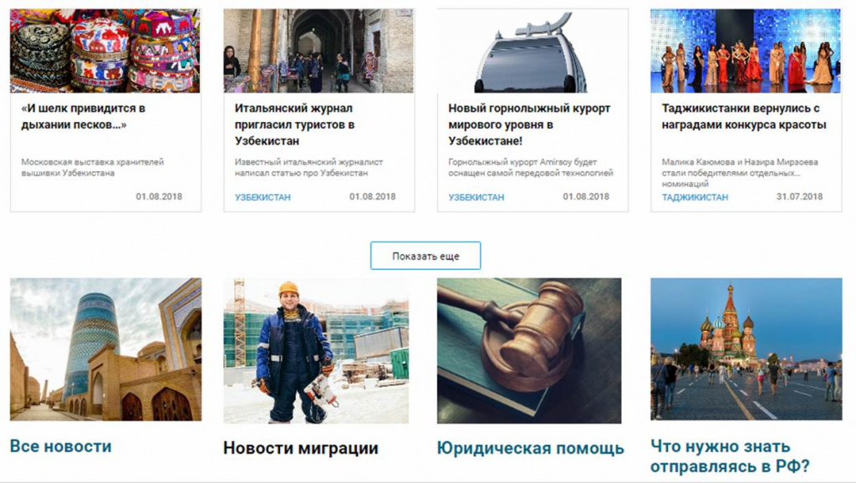This screenshot has height=483, width=856.
Task: Open Что нужно знать отправляясь в РФ?
Action: click(730, 456)
